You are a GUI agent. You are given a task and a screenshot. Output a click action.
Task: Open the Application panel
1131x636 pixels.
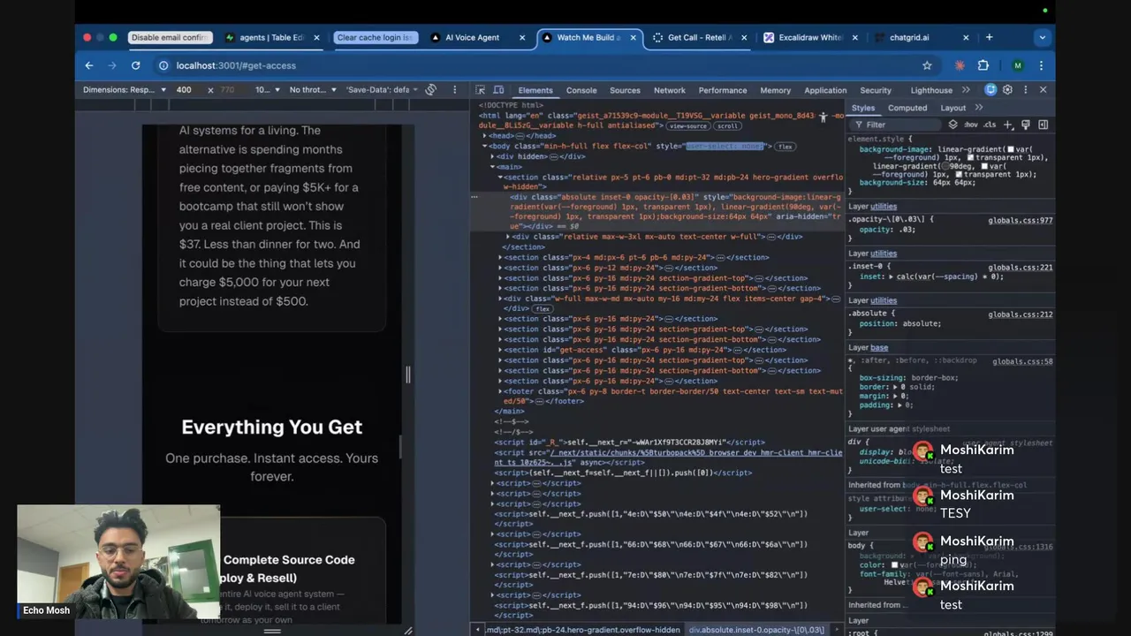point(825,90)
